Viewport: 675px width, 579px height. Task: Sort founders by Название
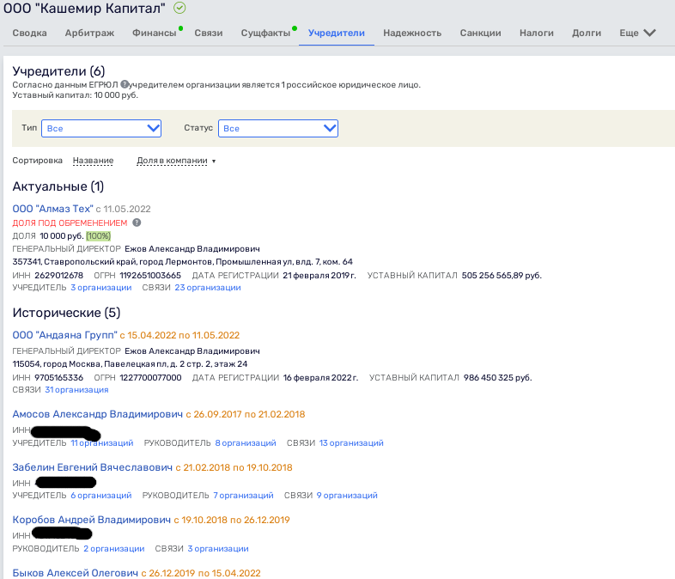(93, 161)
